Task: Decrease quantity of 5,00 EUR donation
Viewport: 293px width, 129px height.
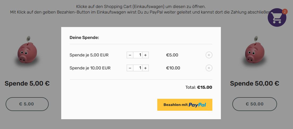Action: pyautogui.click(x=130, y=55)
